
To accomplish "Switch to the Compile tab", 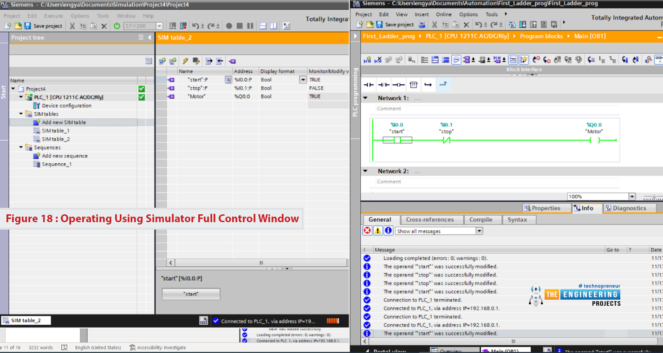I will click(481, 220).
